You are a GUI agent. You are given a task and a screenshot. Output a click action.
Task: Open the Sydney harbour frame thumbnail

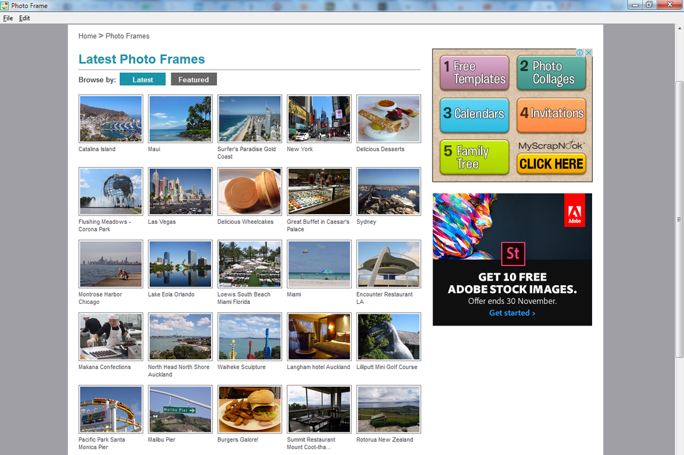point(388,191)
